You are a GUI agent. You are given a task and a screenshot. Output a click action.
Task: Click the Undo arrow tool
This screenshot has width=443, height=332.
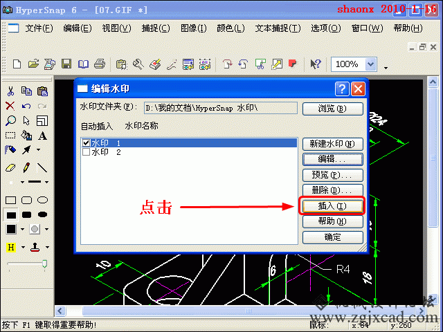(26, 106)
